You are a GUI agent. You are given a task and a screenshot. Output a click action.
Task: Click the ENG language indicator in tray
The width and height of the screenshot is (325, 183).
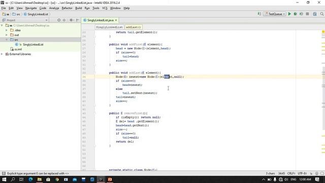pyautogui.click(x=294, y=179)
